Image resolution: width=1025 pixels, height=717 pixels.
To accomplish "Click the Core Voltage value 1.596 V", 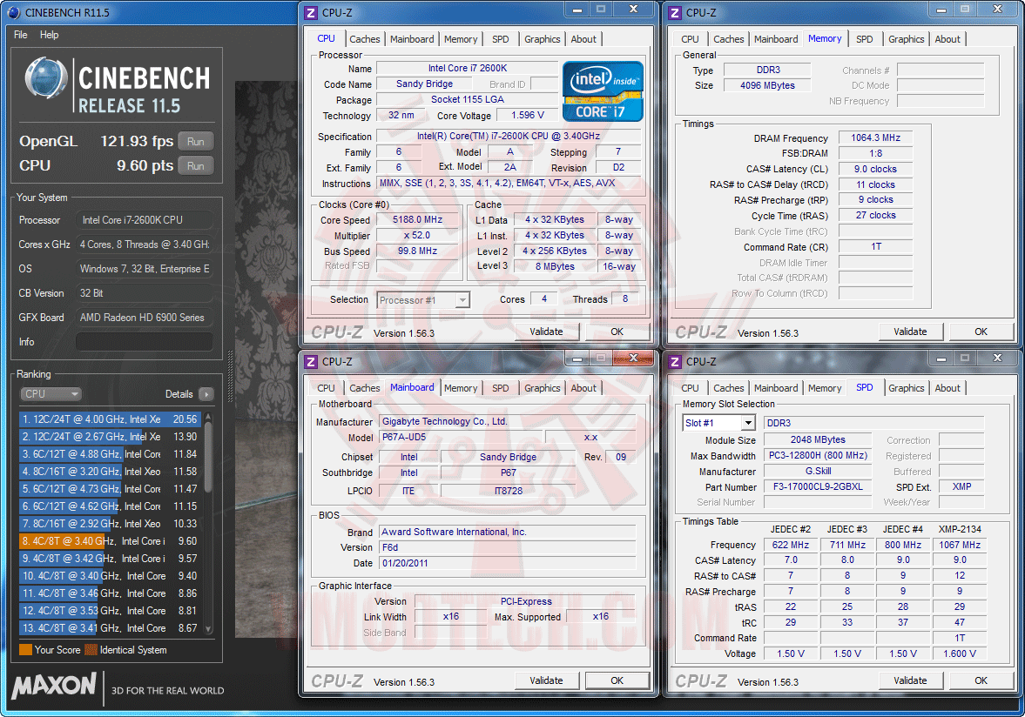I will (x=528, y=115).
